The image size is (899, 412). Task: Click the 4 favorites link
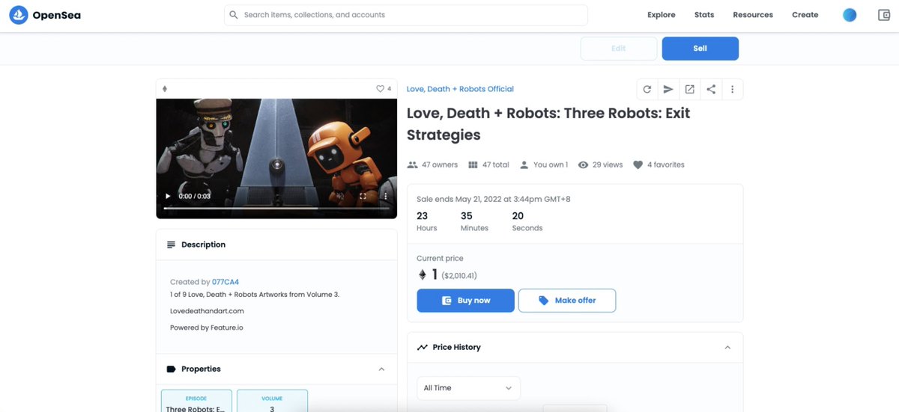pyautogui.click(x=659, y=165)
